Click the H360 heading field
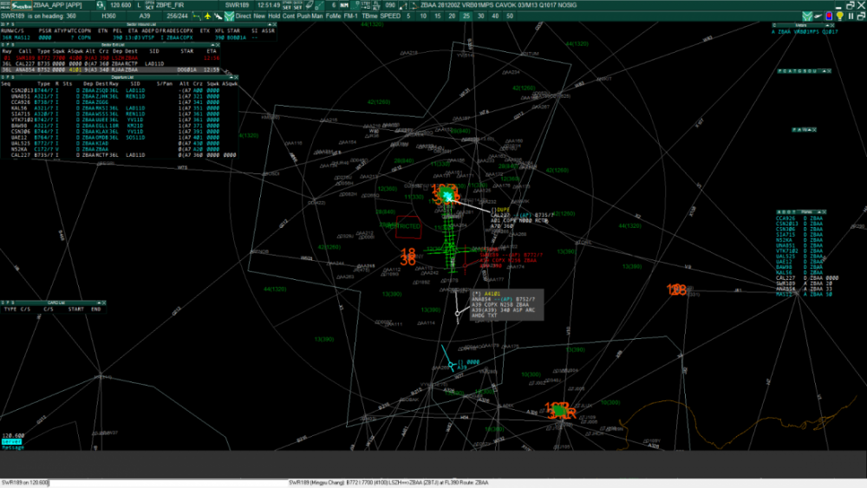Image resolution: width=867 pixels, height=488 pixels. click(109, 16)
